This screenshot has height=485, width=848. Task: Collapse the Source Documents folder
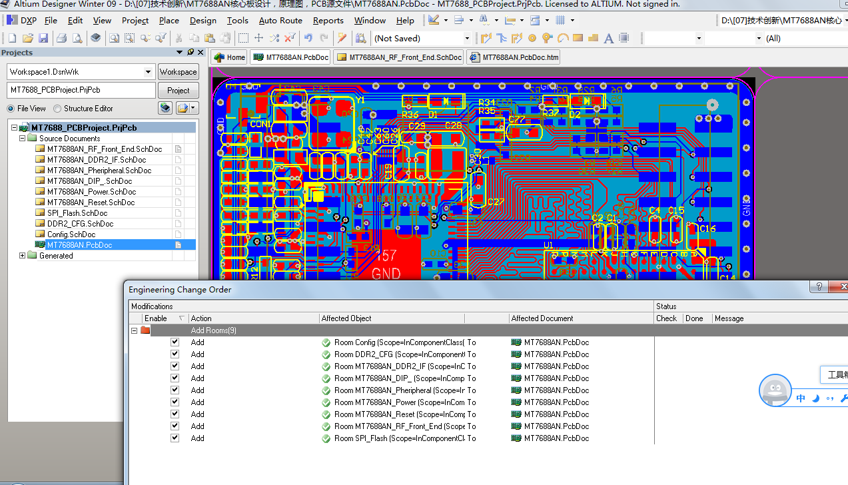[x=22, y=139]
